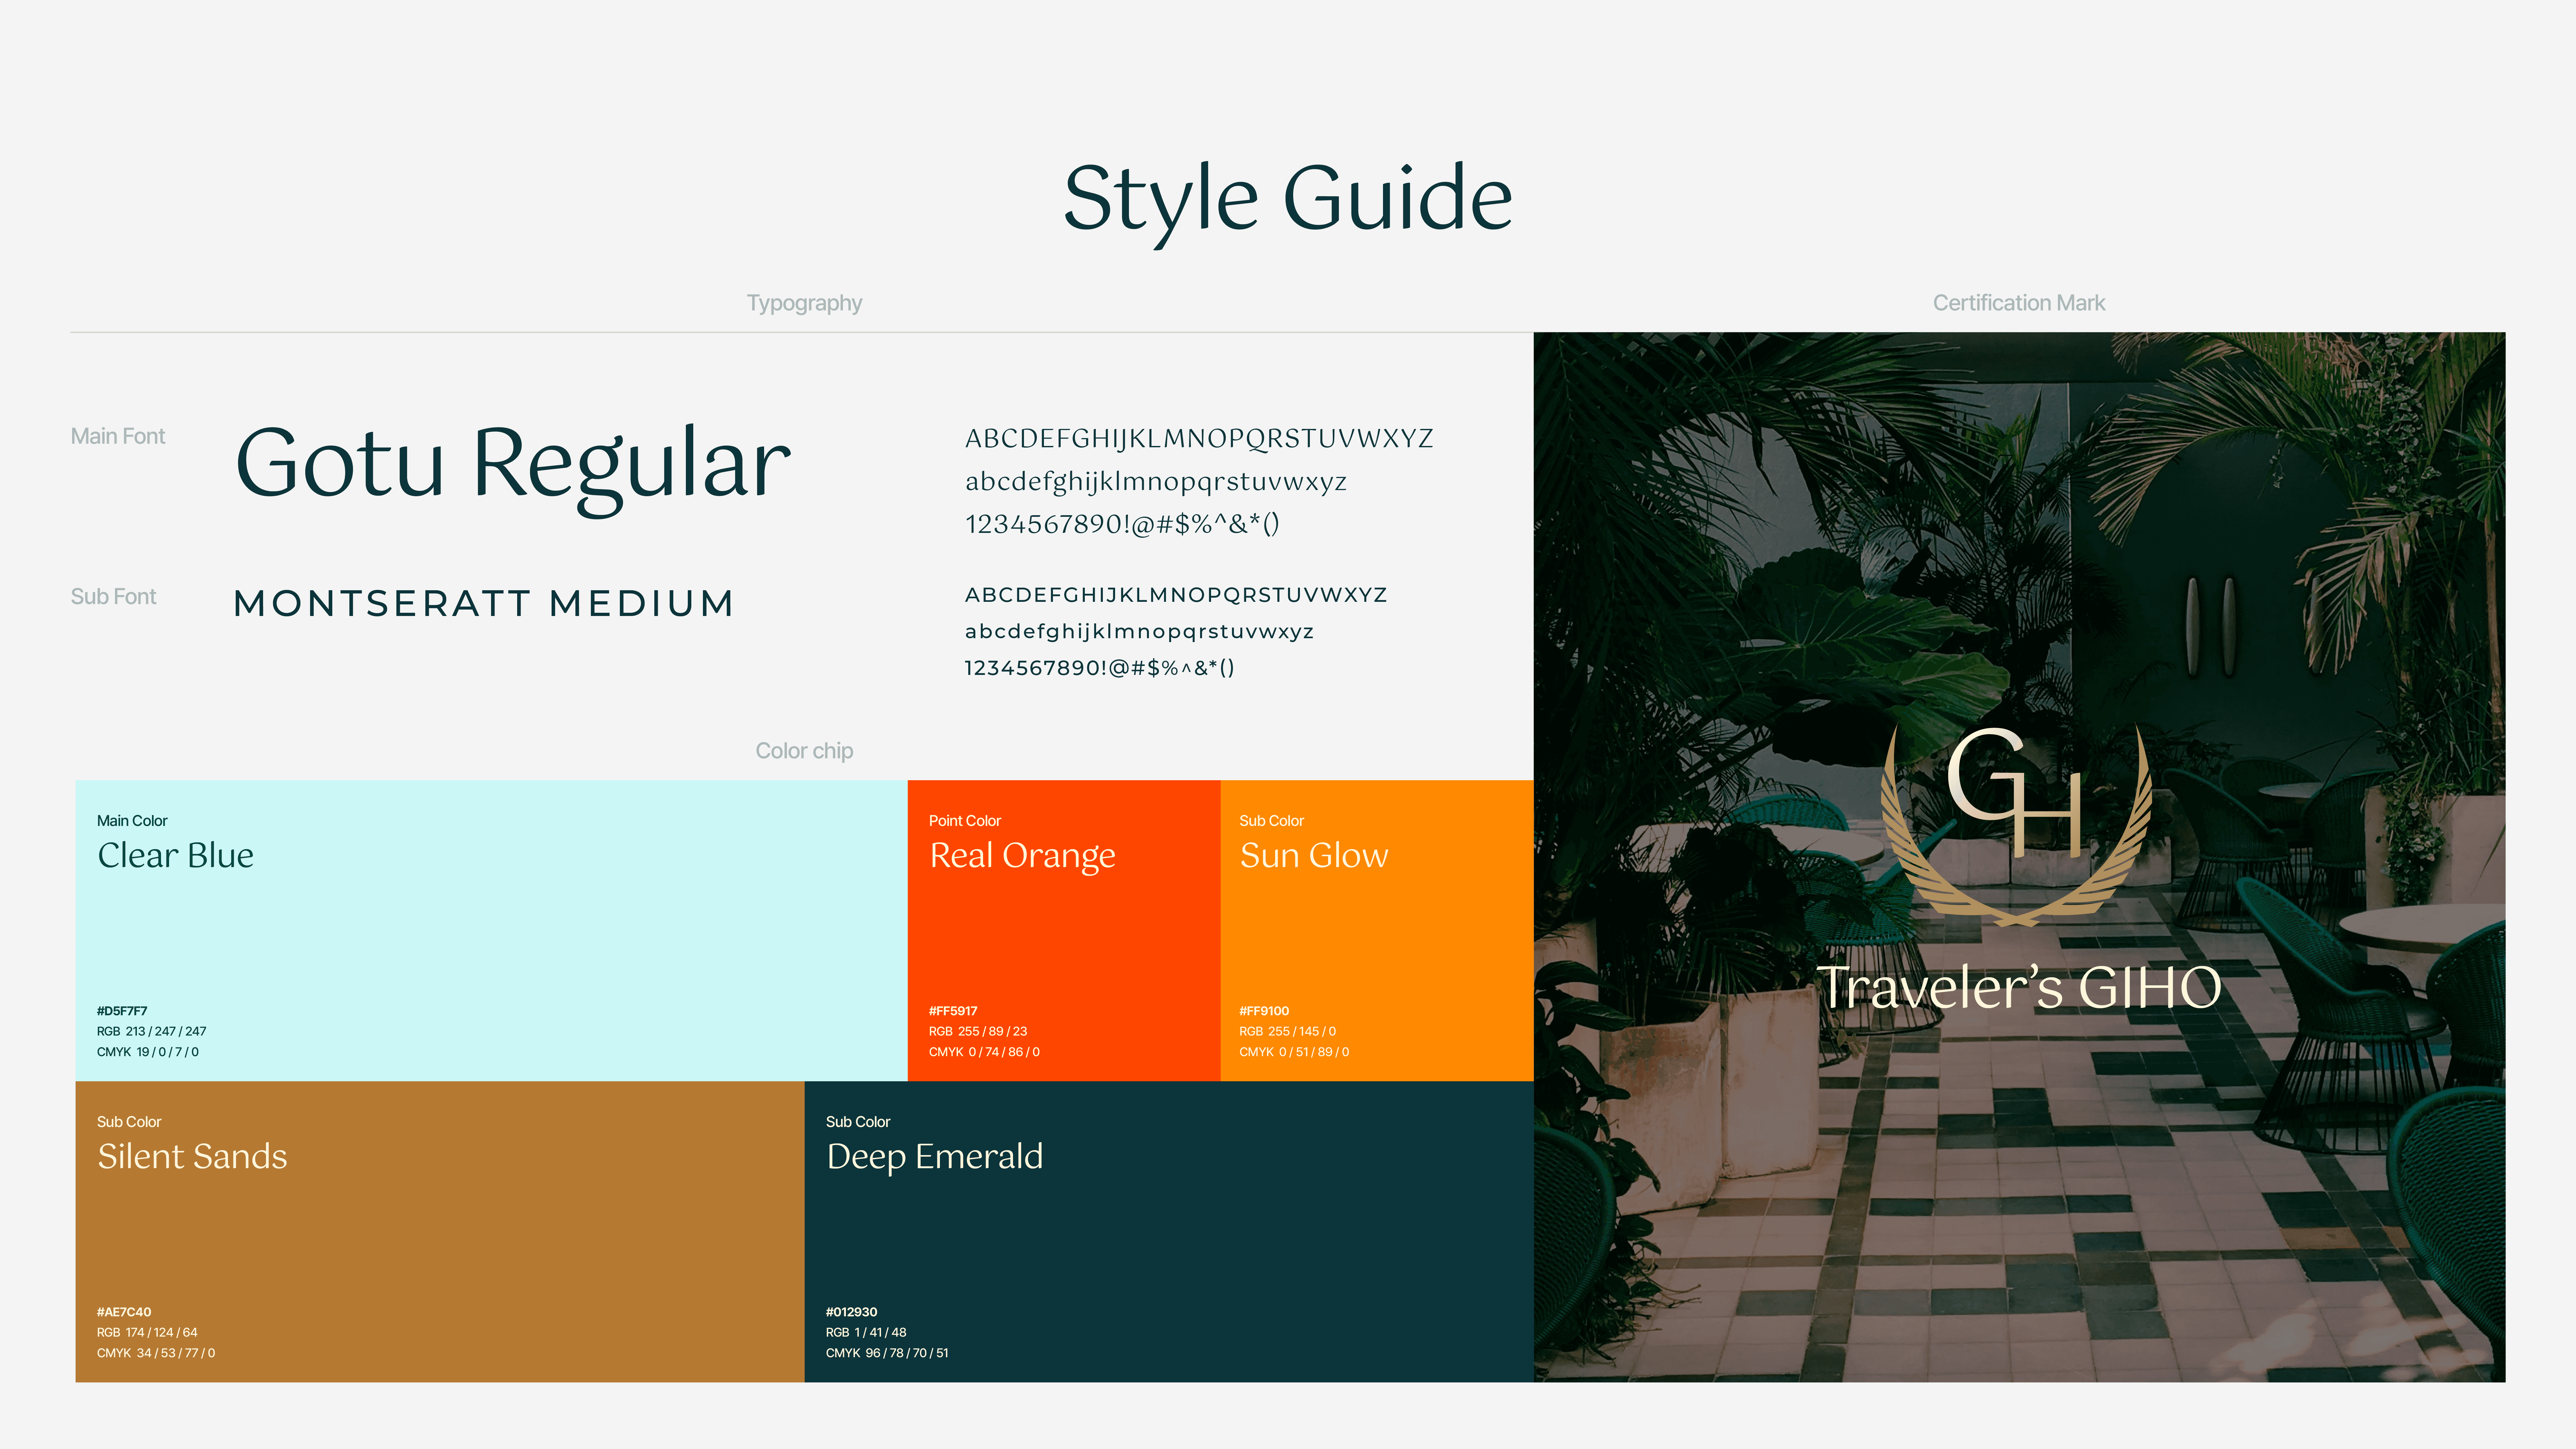Image resolution: width=2576 pixels, height=1449 pixels.
Task: Click the Main Font label
Action: [x=118, y=436]
